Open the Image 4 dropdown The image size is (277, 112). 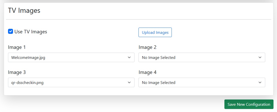click(202, 82)
